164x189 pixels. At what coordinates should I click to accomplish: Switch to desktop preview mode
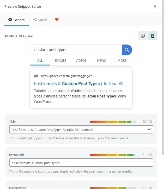[x=143, y=36]
